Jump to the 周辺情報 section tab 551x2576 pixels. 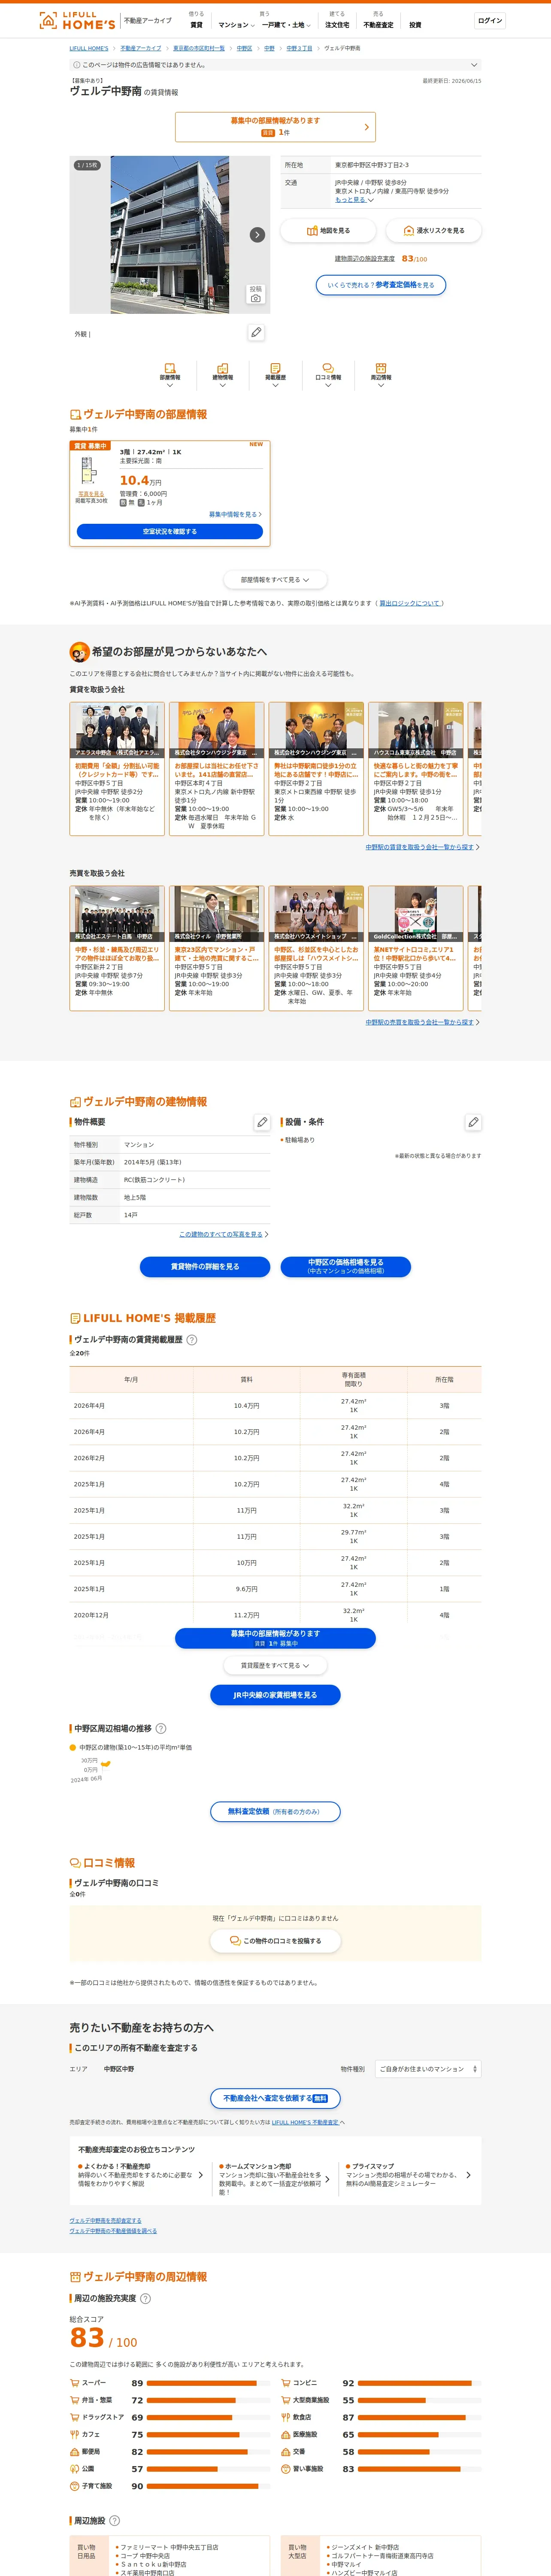(x=381, y=374)
